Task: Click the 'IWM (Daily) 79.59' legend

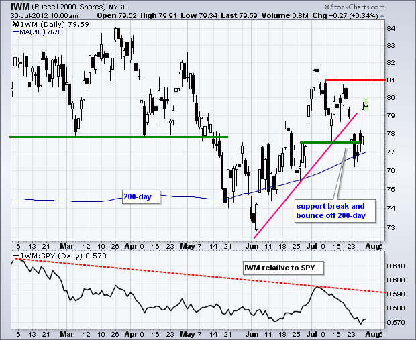Action: coord(51,25)
